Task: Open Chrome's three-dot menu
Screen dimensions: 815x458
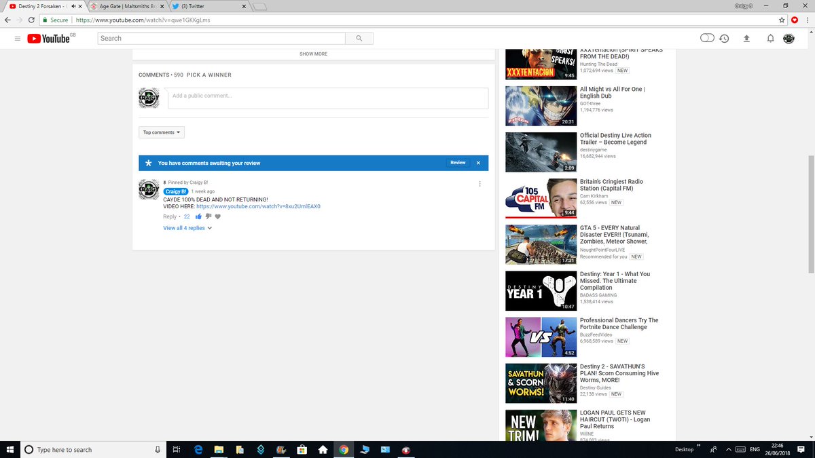Action: [807, 20]
